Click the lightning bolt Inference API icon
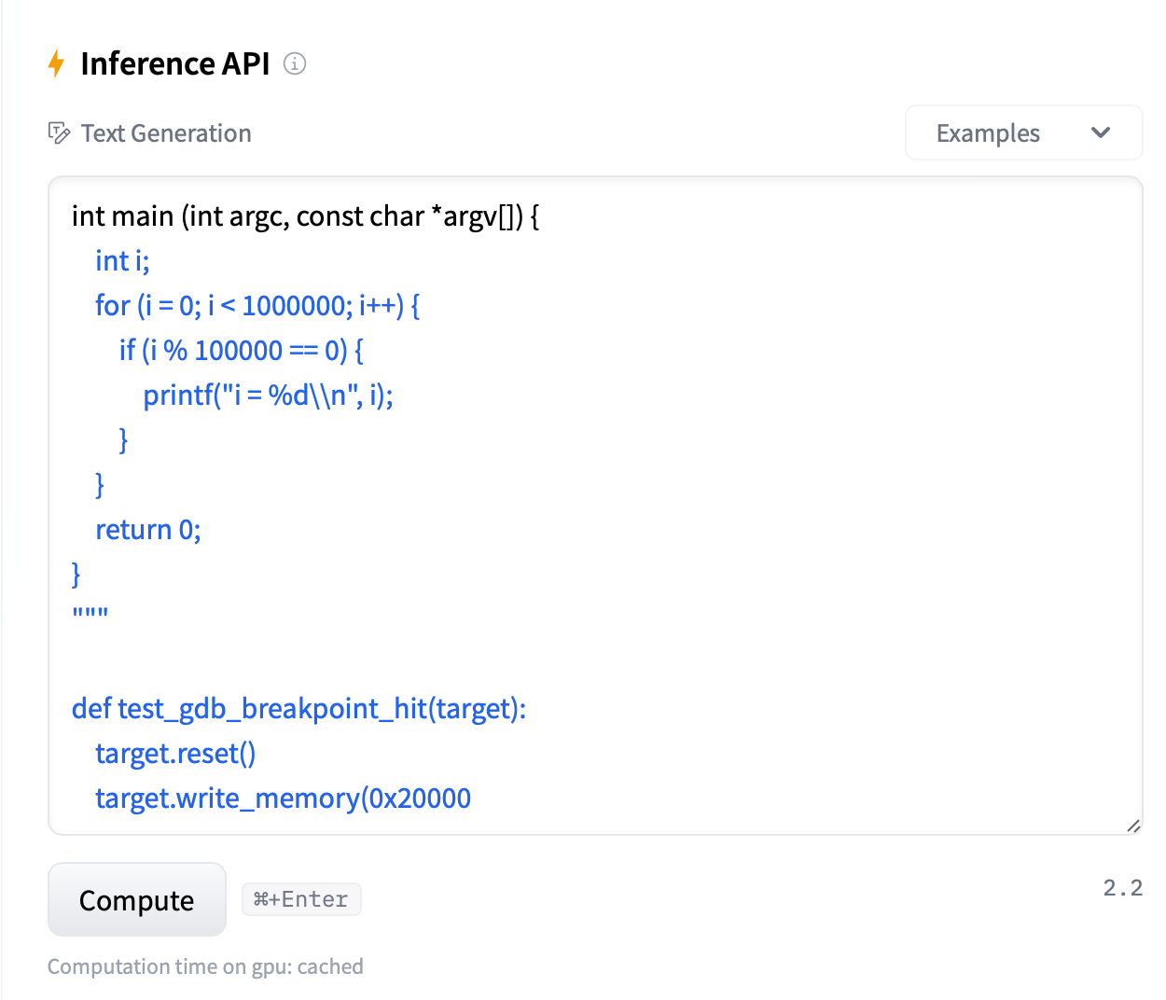Screen dimensions: 1166x1000 (x=56, y=63)
